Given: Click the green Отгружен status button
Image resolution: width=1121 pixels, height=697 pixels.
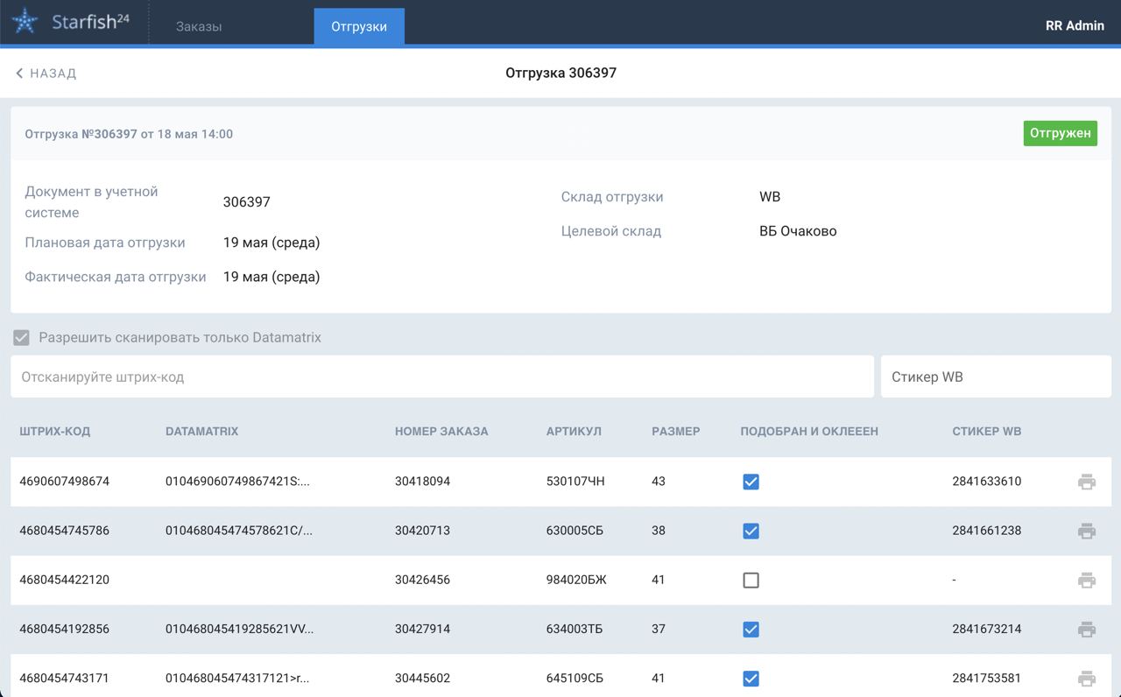Looking at the screenshot, I should [1060, 133].
